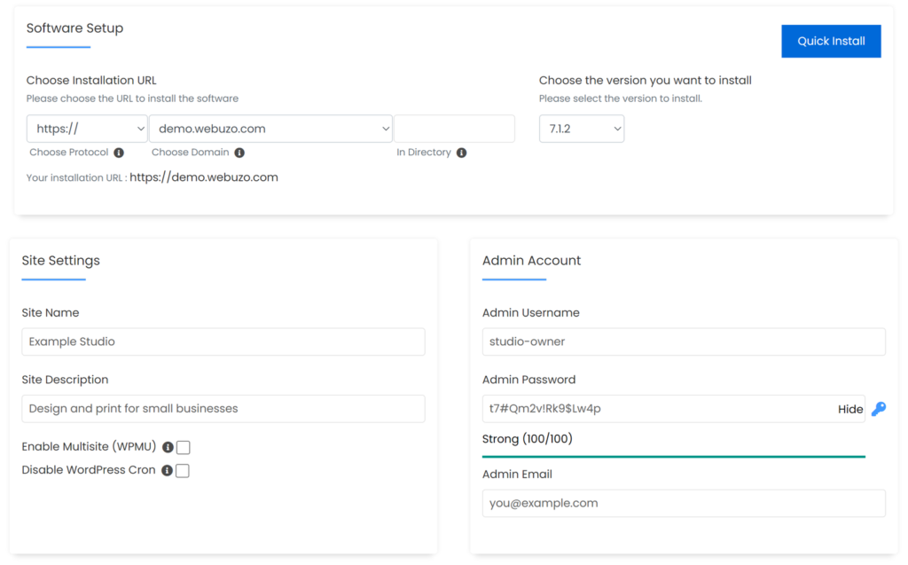Click the Choose Installation URL label
This screenshot has height=565, width=908.
(91, 81)
